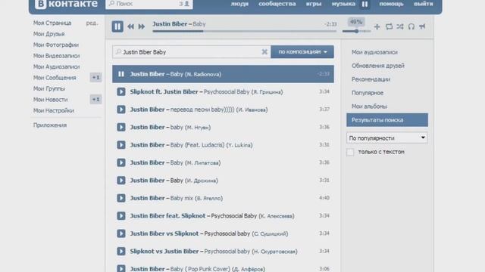The height and width of the screenshot is (272, 485).
Task: Open 'музыка' in the top menu
Action: 343,4
